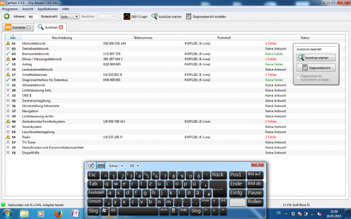Open the DE language dropdown on keyboard panel
This screenshot has height=219, width=351.
coord(135,166)
